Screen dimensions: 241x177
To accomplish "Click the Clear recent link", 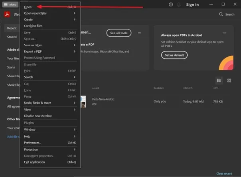I will 225,174.
